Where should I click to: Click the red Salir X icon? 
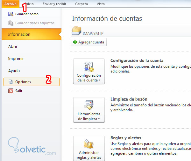(x=11, y=91)
